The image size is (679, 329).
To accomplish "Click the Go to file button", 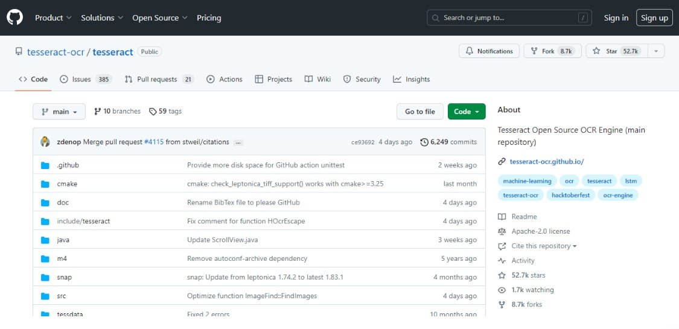I will coord(419,111).
